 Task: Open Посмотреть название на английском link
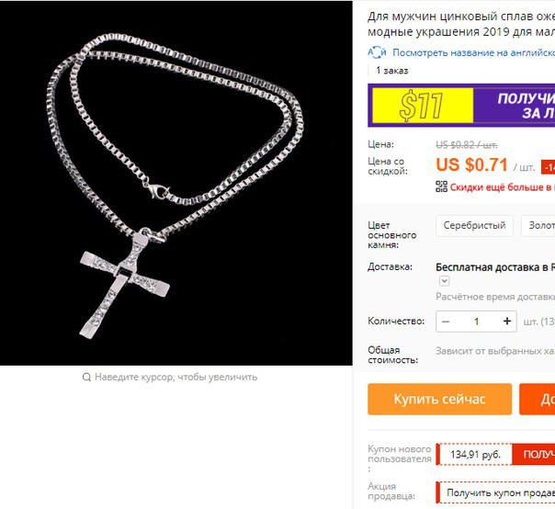[x=473, y=52]
